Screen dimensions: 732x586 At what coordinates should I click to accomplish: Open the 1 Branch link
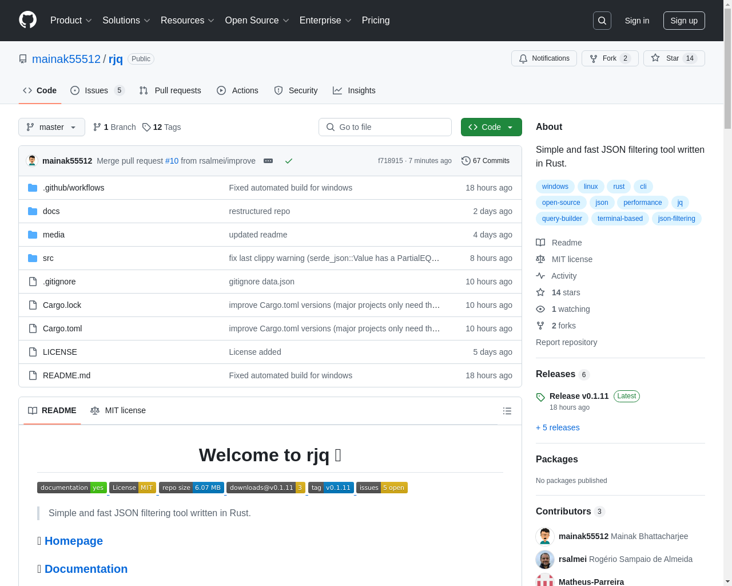coord(114,127)
